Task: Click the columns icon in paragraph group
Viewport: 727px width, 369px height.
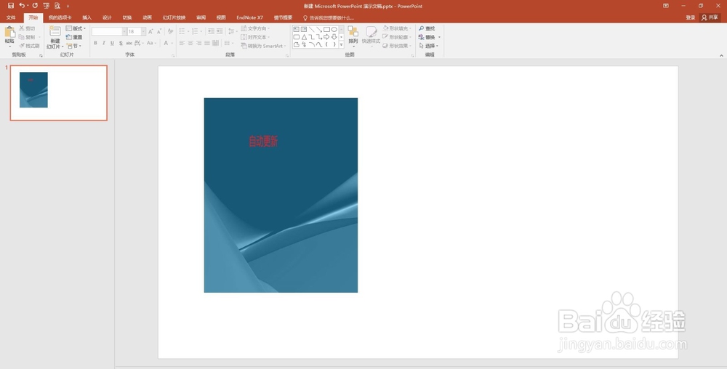Action: pos(227,43)
